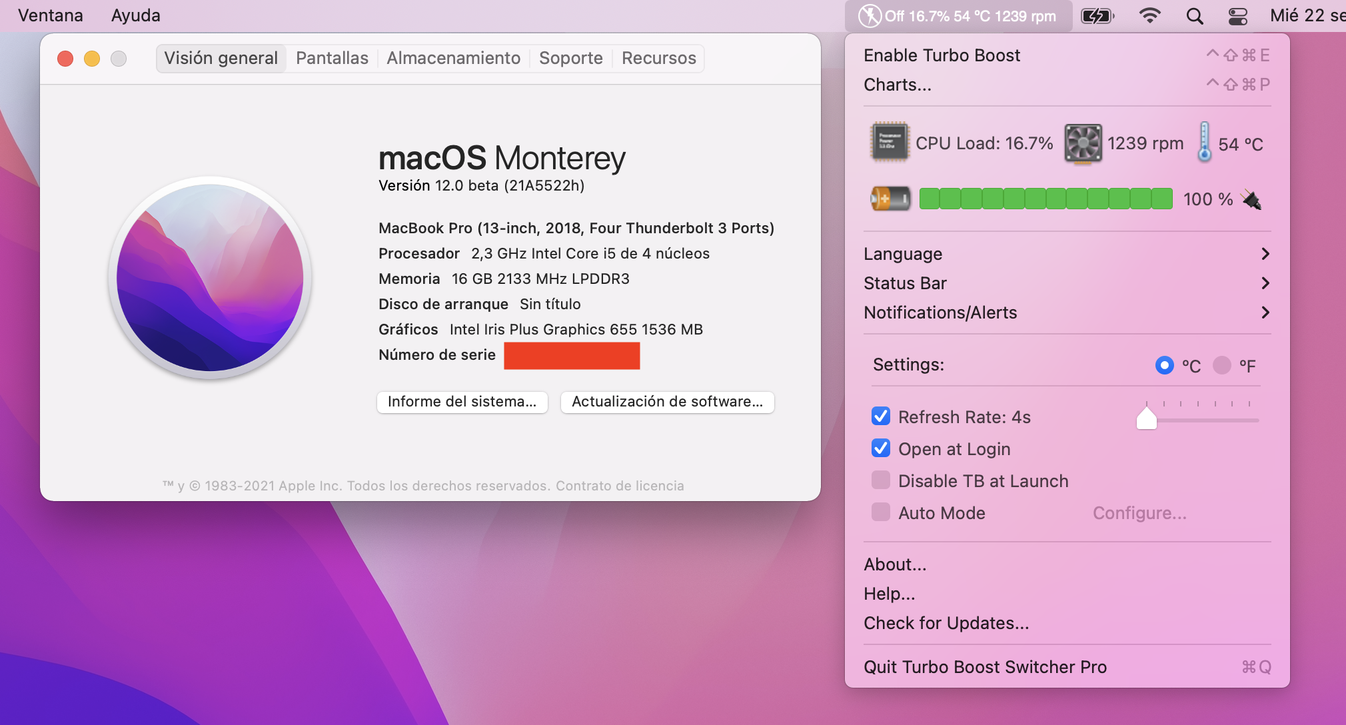Click the 16 GB 2133 MHz LPDDR3 text

click(x=540, y=279)
